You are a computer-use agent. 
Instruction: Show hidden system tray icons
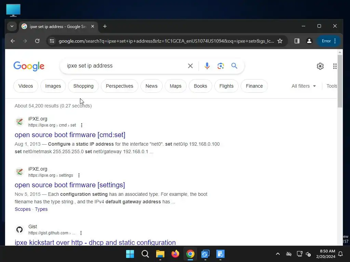(278, 254)
